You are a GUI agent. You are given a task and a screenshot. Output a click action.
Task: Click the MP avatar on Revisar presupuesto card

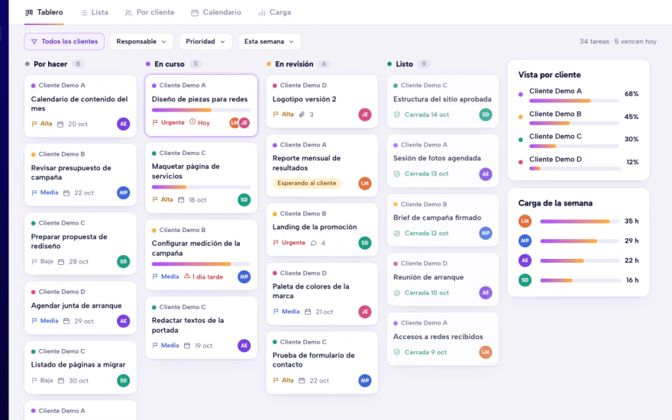124,192
